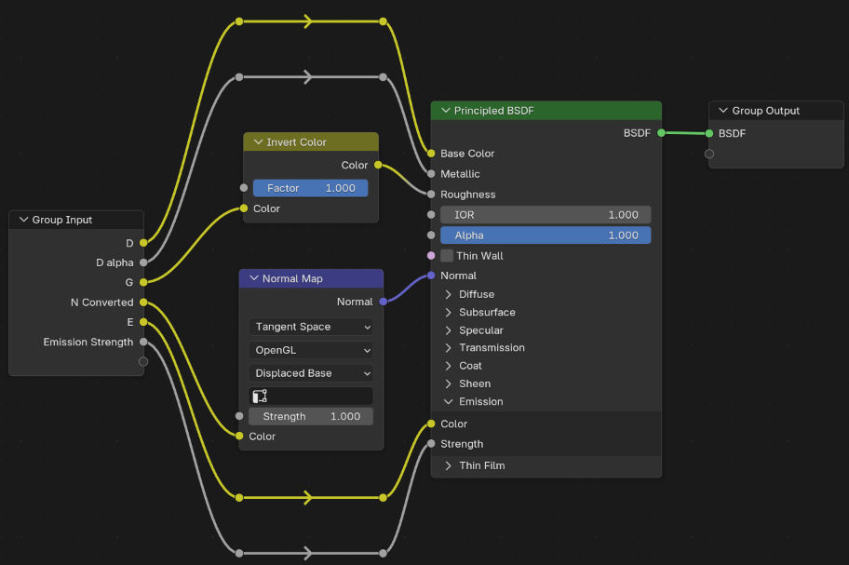The width and height of the screenshot is (849, 565).
Task: Click the Emission Strength input socket on BSDF
Action: point(431,444)
